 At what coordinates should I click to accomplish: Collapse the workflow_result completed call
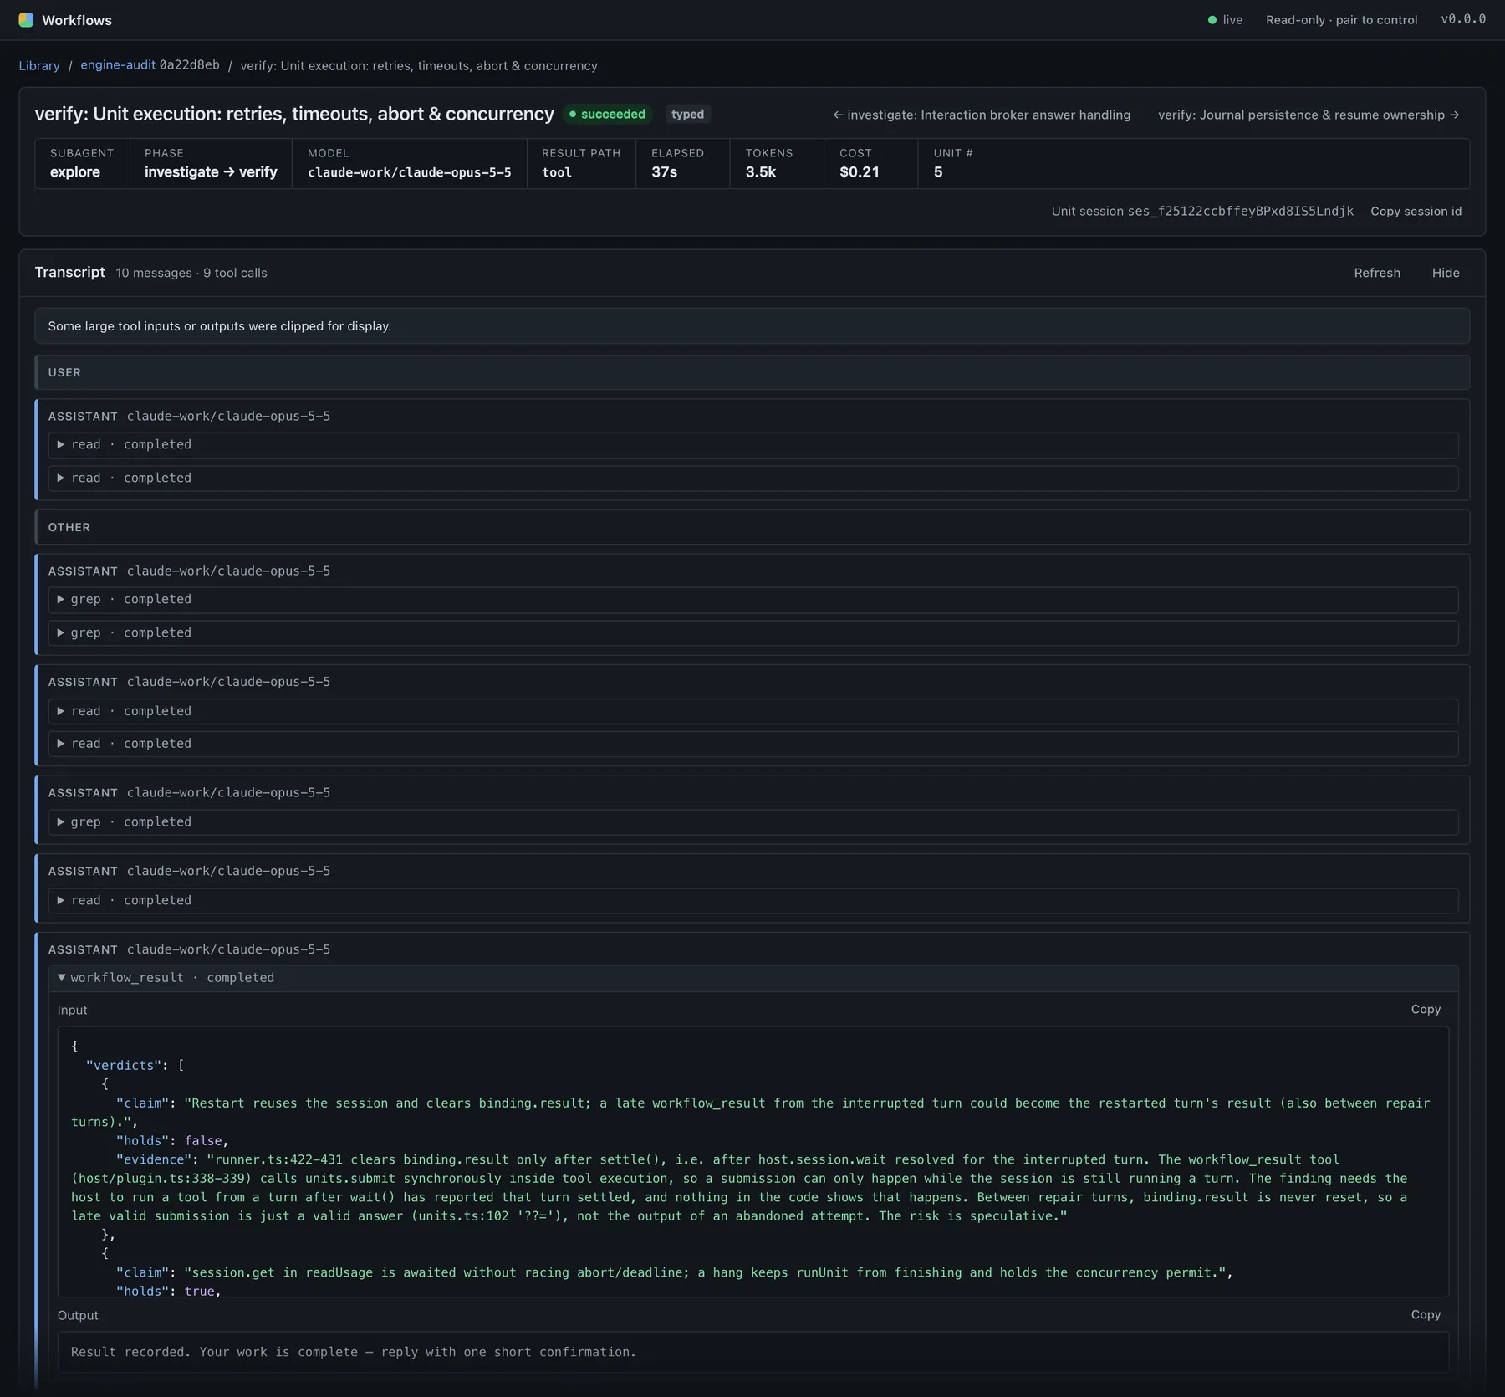tap(752, 978)
